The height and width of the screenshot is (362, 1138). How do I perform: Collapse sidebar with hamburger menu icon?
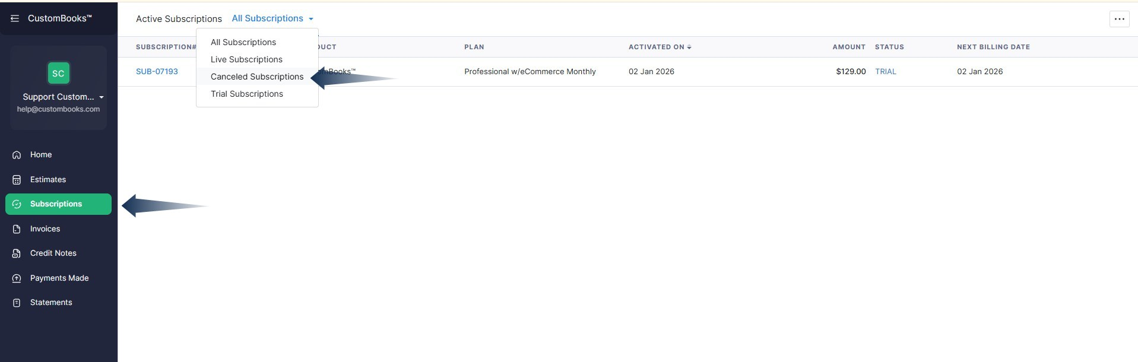coord(15,18)
